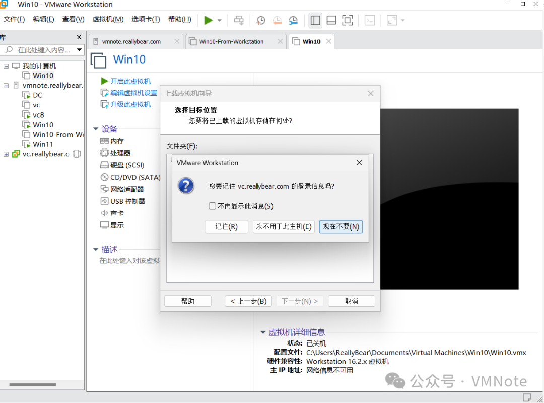Select the 声卡 device entry
Viewport: 544px width, 403px height.
117,213
